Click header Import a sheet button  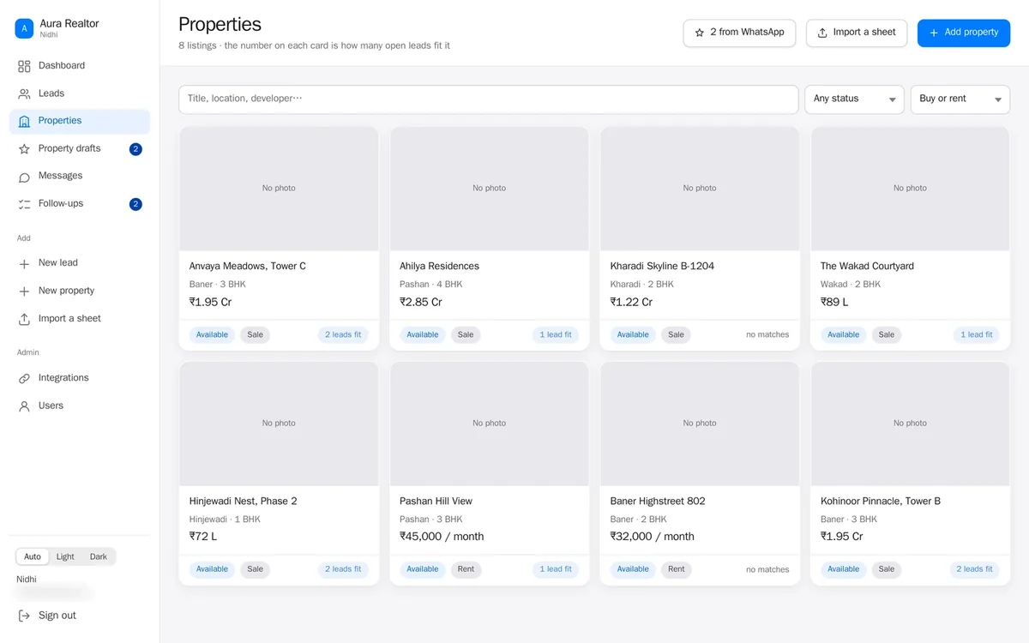tap(857, 33)
